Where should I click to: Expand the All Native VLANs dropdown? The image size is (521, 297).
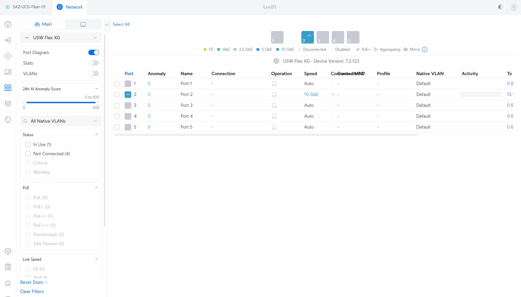61,121
